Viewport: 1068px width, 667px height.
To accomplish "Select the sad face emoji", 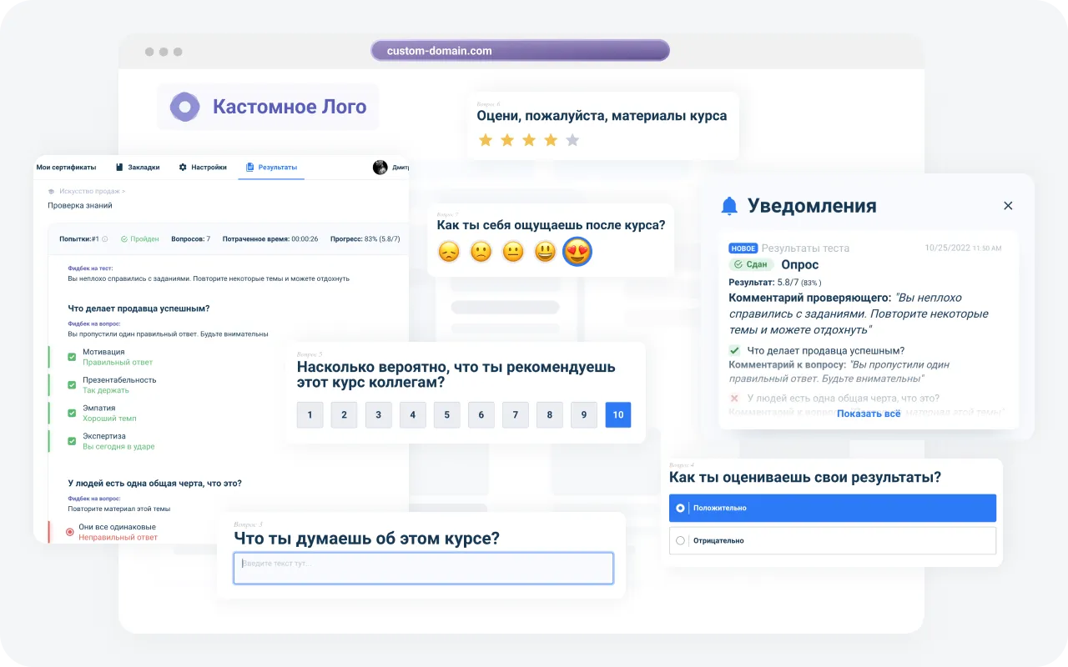I will 449,251.
